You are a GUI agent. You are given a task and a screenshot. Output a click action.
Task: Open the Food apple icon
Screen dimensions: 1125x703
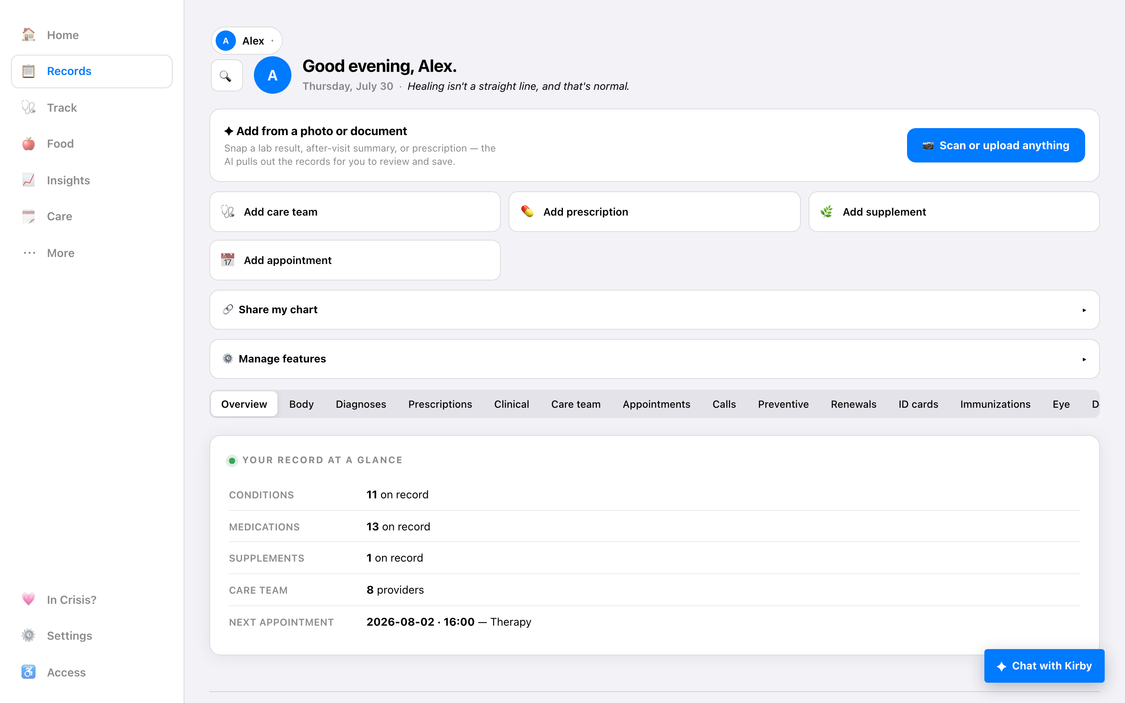[x=29, y=144]
